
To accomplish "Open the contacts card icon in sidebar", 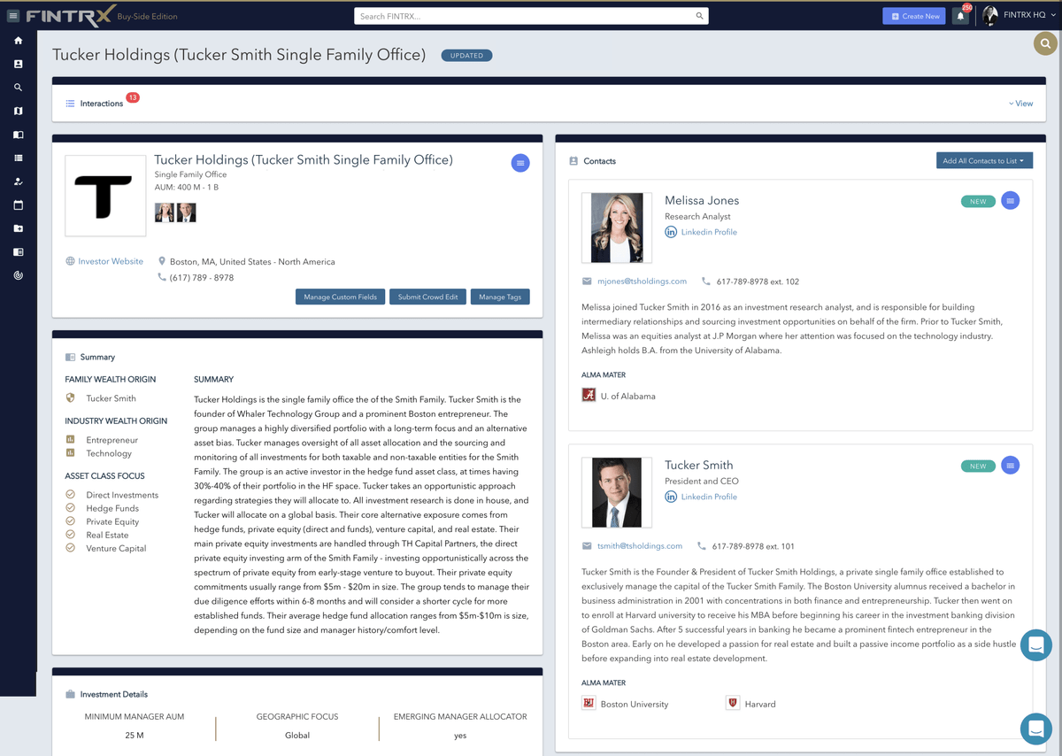I will 19,64.
